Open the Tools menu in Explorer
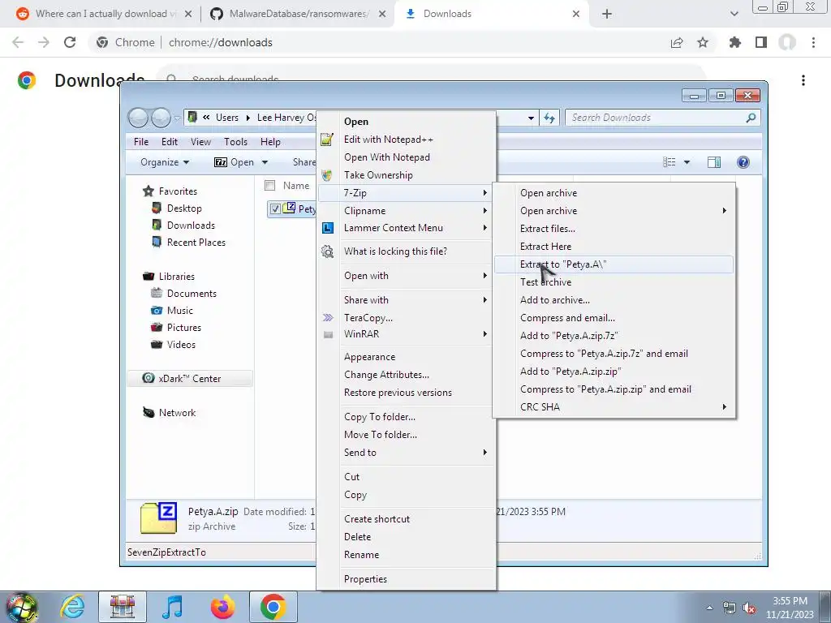Viewport: 831px width, 623px height. point(235,142)
